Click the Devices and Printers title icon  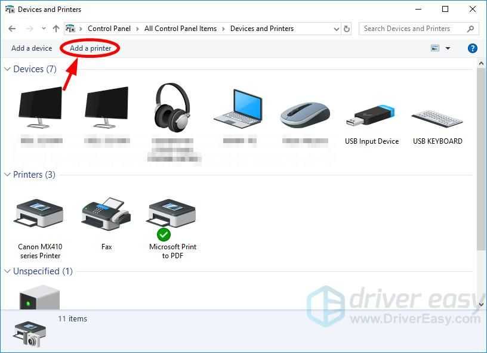[10, 10]
